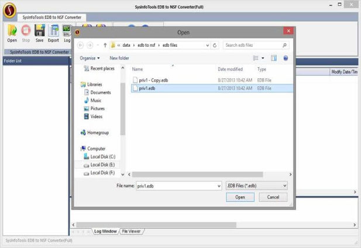Viewport: 361px width, 248px height.
Task: Change view with the view icon
Action: tap(256, 58)
